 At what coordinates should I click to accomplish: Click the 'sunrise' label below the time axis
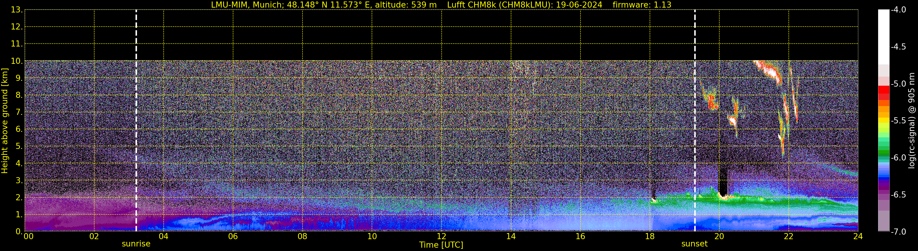(136, 244)
